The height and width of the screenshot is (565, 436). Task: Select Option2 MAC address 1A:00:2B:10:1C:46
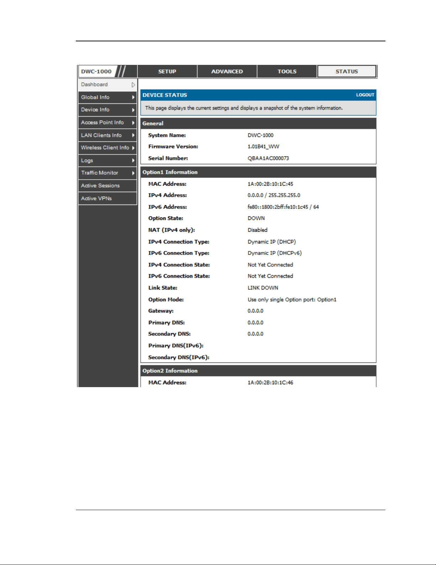[x=270, y=383]
